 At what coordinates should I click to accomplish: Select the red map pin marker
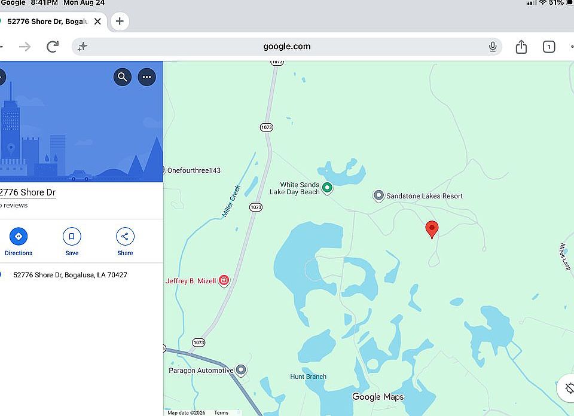click(x=432, y=230)
